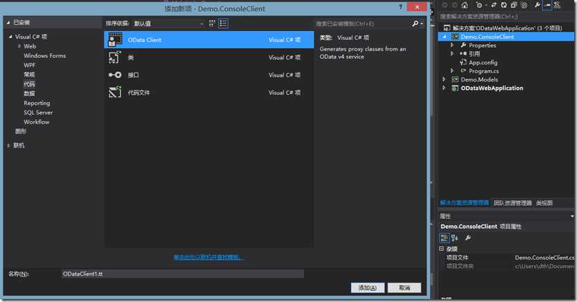Click the Show All Files icon
The width and height of the screenshot is (577, 302).
[524, 5]
